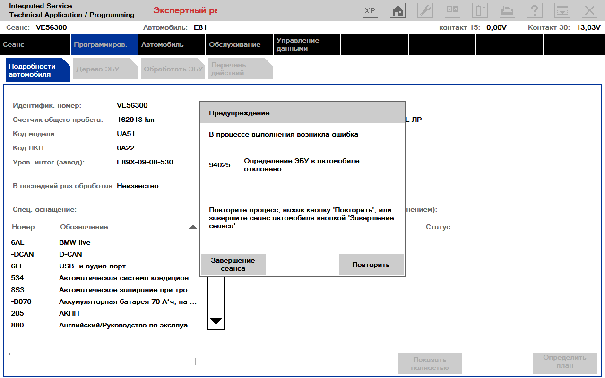The height and width of the screenshot is (378, 605).
Task: Go to the home screen icon
Action: coord(398,10)
